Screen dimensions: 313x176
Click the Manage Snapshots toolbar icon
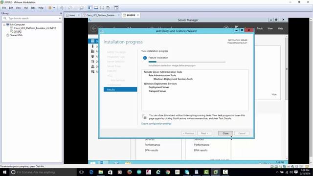(x=82, y=8)
